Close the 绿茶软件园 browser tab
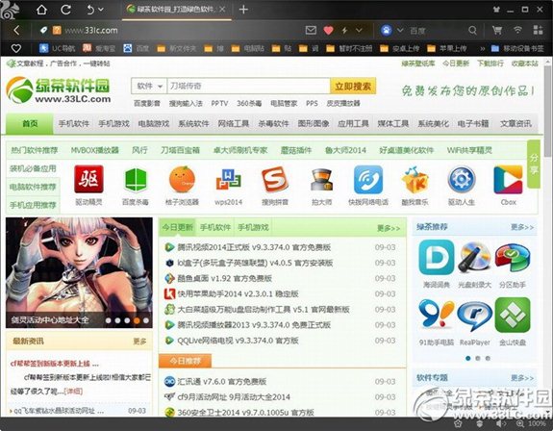 point(222,10)
